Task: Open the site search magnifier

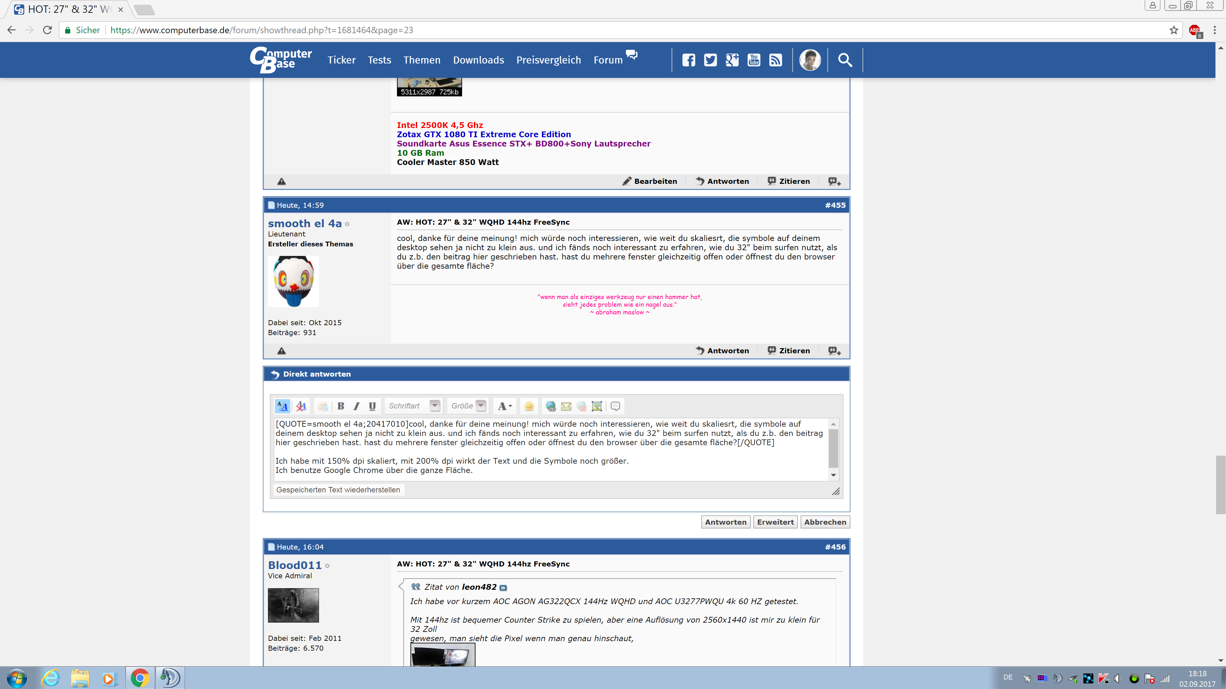Action: [x=845, y=60]
